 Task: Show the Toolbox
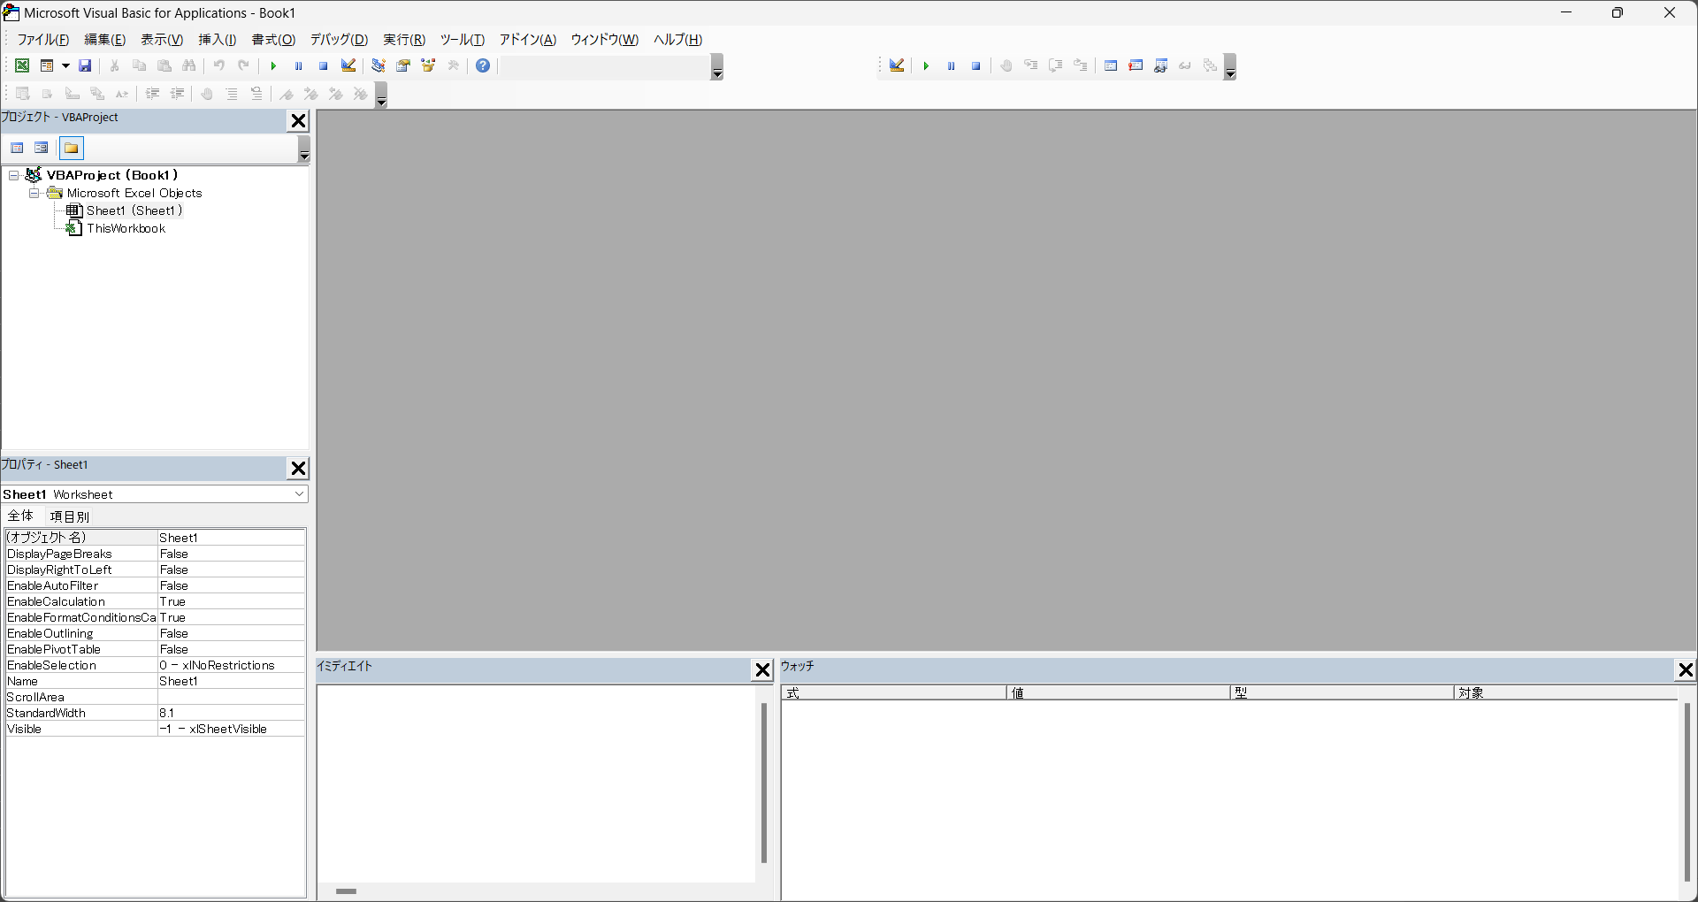pyautogui.click(x=454, y=65)
